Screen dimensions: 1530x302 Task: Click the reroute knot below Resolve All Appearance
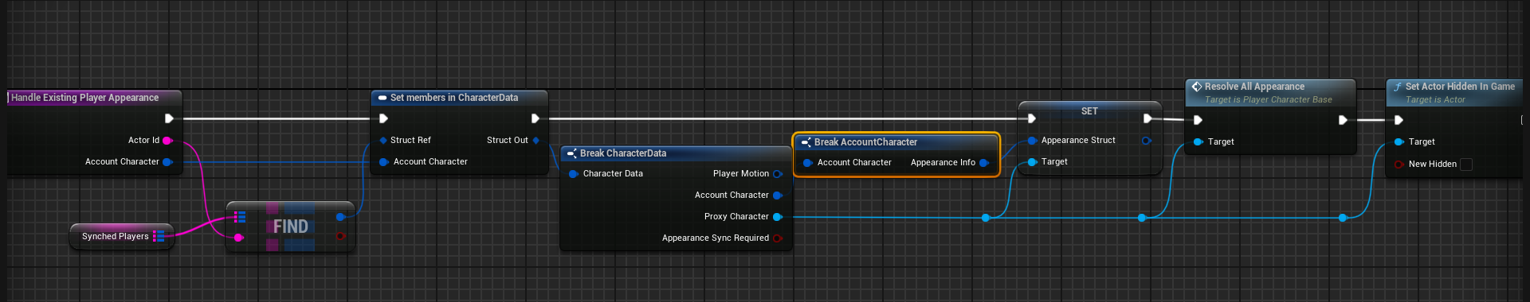pyautogui.click(x=1142, y=218)
